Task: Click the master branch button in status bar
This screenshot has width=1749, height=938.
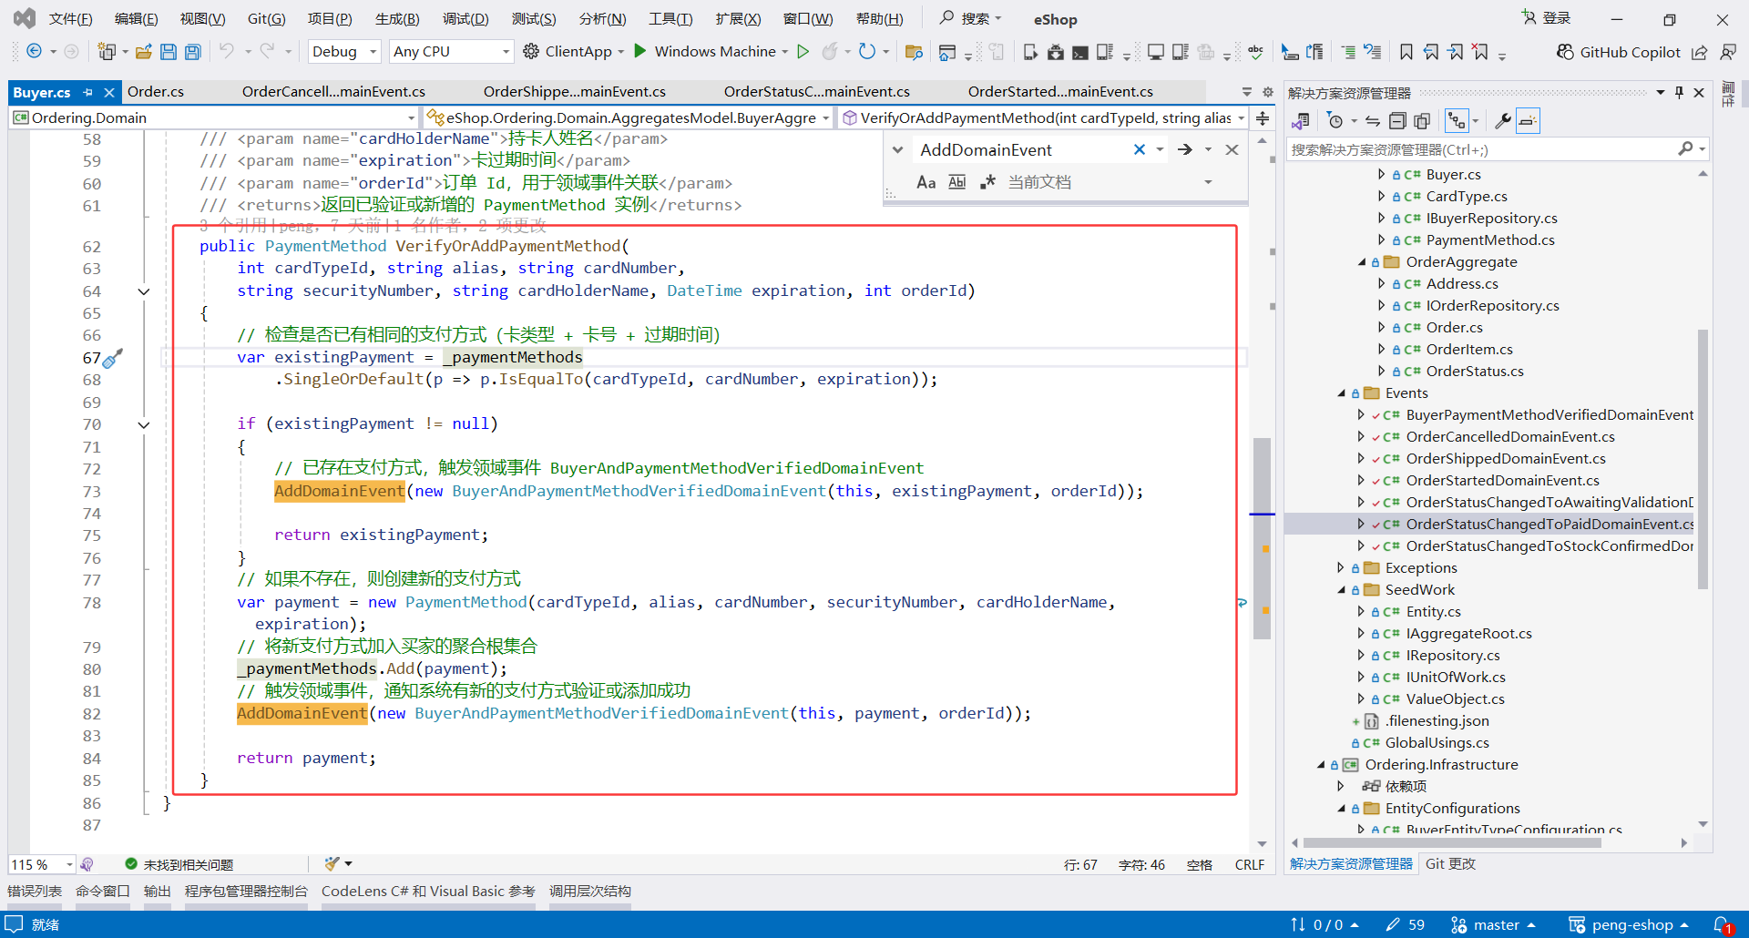Action: pyautogui.click(x=1495, y=924)
